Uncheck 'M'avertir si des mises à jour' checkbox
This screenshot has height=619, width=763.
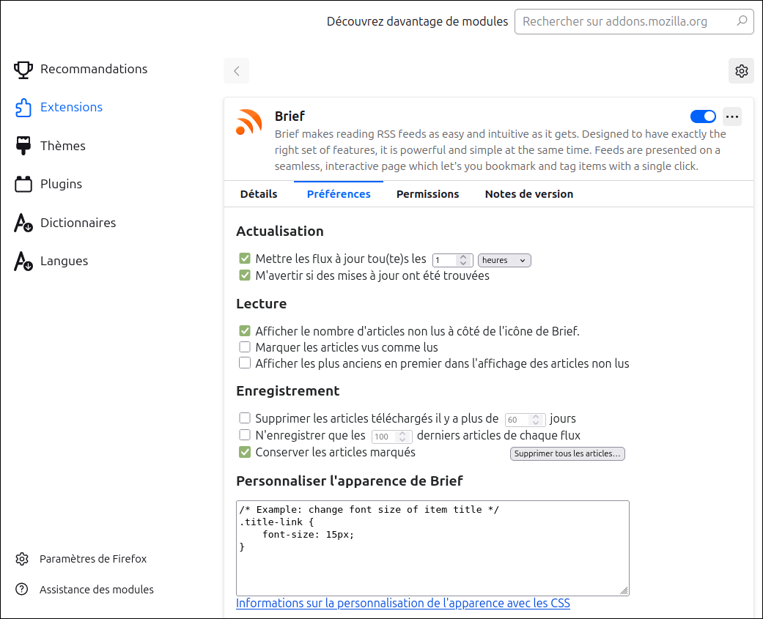[x=245, y=275]
